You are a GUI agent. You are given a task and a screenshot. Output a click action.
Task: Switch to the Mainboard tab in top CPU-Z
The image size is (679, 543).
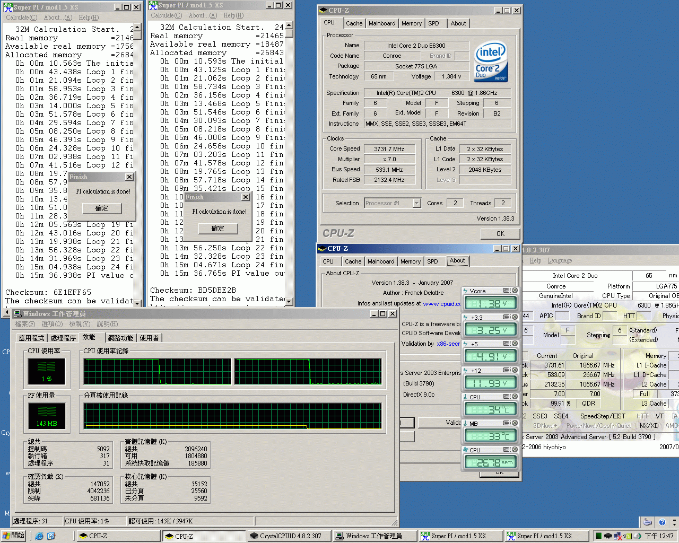(x=382, y=23)
